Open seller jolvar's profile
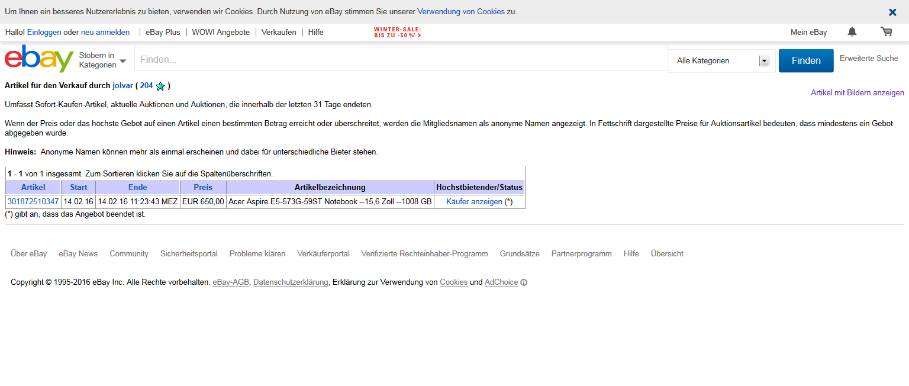This screenshot has height=386, width=909. point(123,86)
